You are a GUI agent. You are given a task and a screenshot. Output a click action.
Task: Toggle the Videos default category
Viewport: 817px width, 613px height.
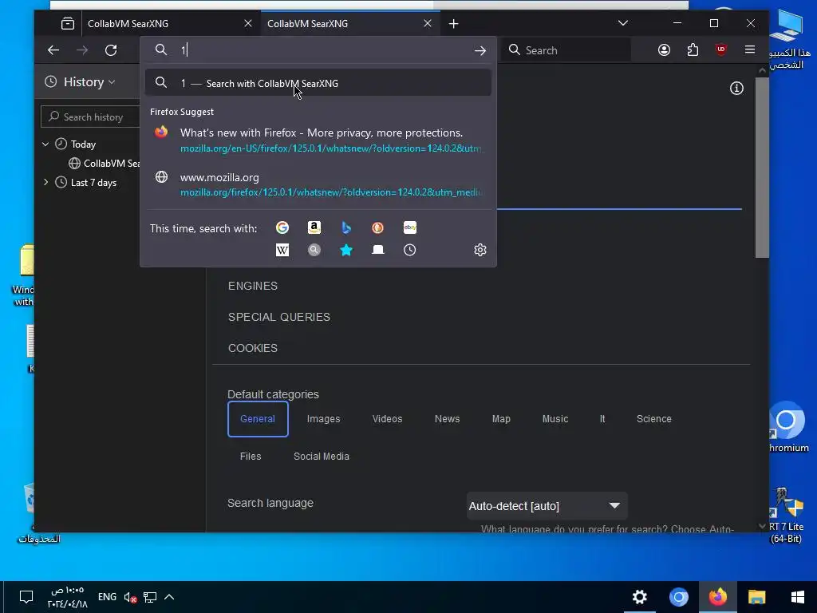click(x=387, y=419)
